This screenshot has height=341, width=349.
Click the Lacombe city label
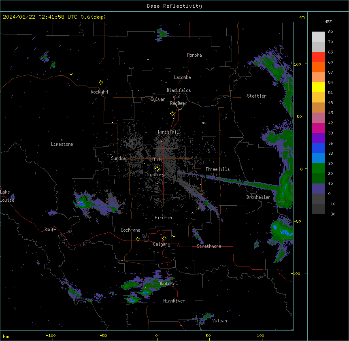click(x=182, y=77)
